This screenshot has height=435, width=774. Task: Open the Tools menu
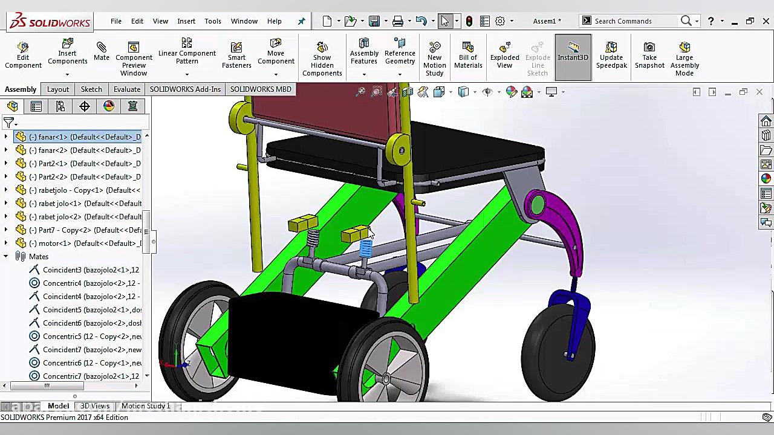click(x=213, y=21)
